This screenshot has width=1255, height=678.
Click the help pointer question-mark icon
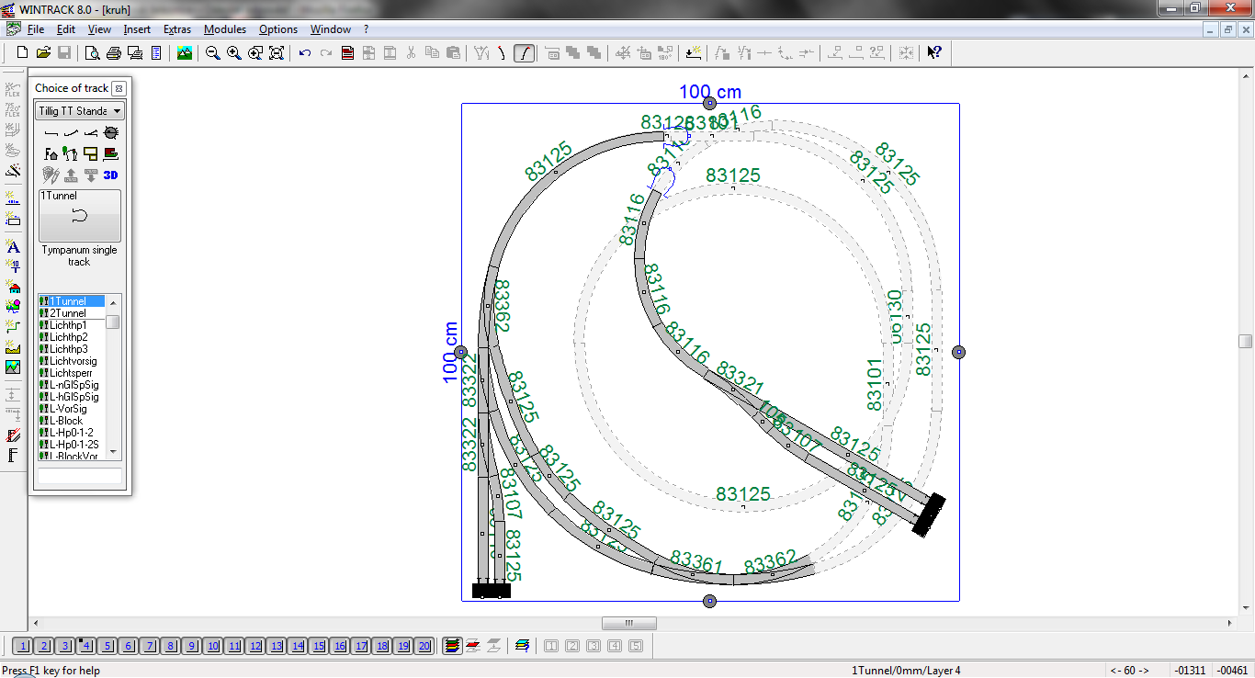coord(933,53)
